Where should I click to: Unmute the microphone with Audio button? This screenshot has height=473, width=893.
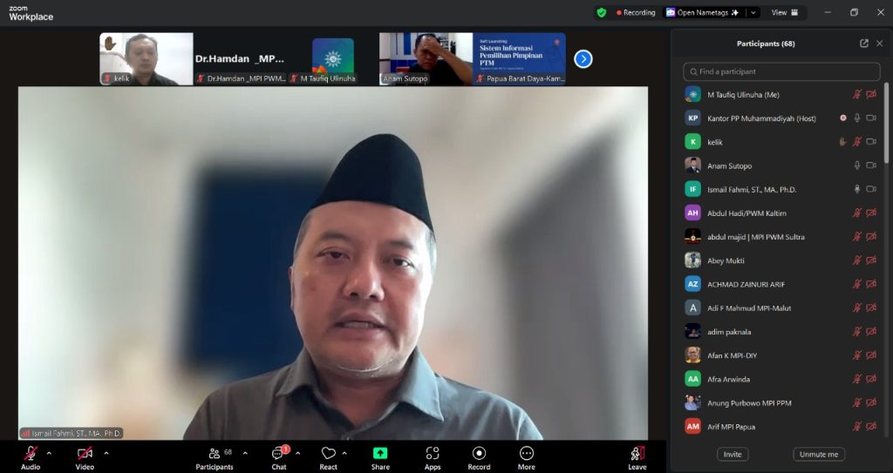tap(31, 456)
